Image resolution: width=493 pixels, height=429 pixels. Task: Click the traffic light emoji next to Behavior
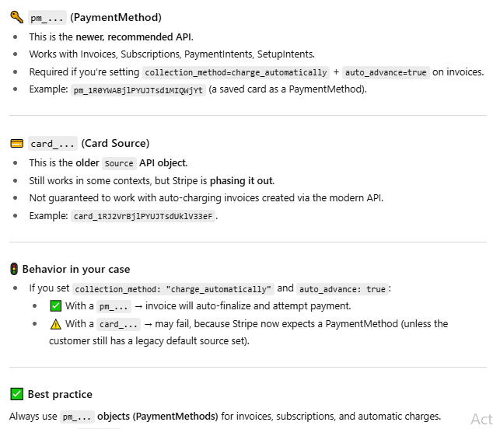tap(14, 270)
